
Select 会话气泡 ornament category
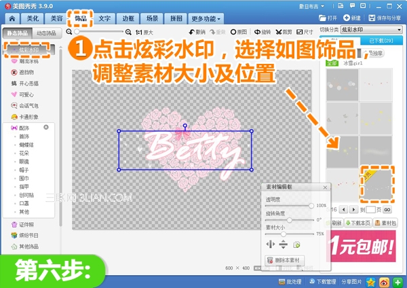[25, 106]
